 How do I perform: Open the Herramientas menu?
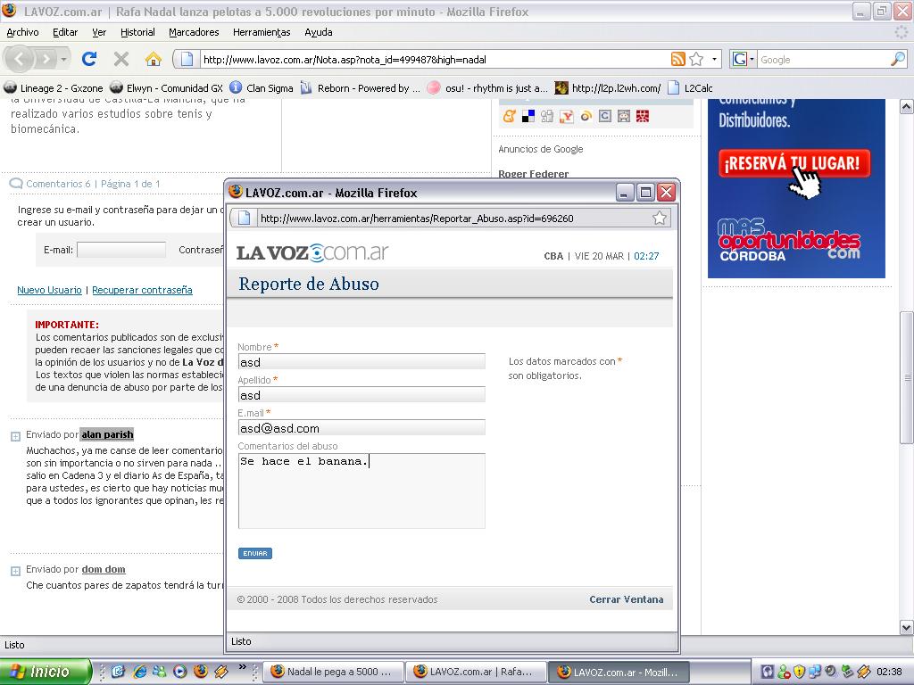(x=262, y=32)
